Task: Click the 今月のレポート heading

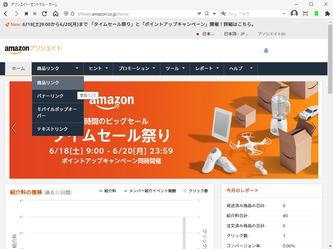Action: (242, 191)
